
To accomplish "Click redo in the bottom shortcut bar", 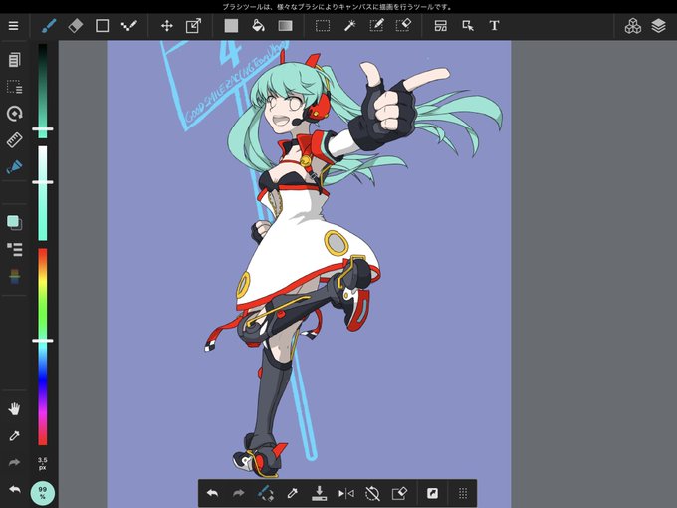I will 238,493.
